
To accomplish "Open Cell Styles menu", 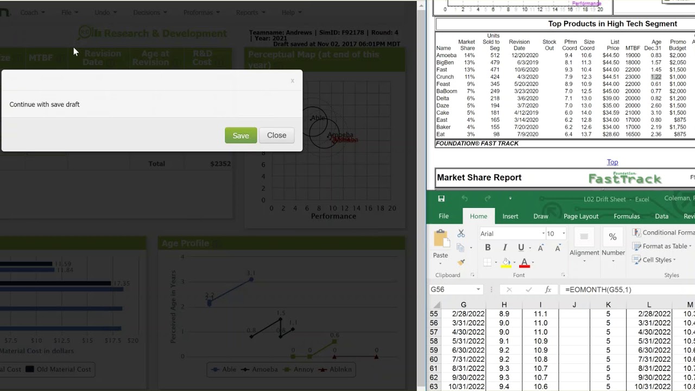I will [x=655, y=260].
